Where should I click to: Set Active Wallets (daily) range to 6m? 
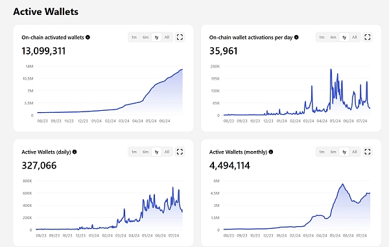tap(146, 152)
